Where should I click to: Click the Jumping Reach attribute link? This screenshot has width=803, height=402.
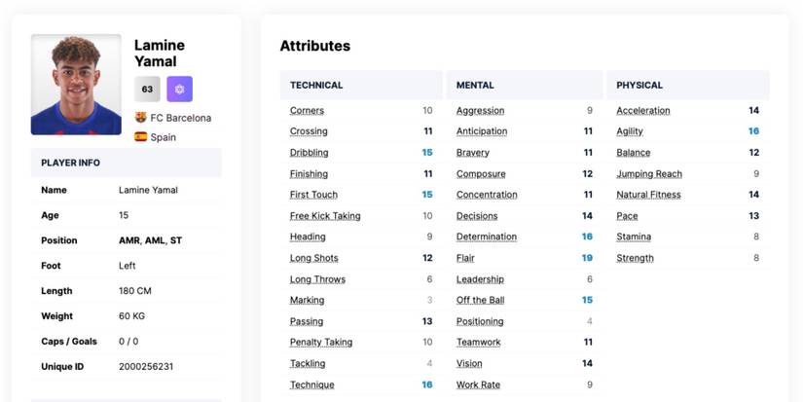(x=648, y=174)
